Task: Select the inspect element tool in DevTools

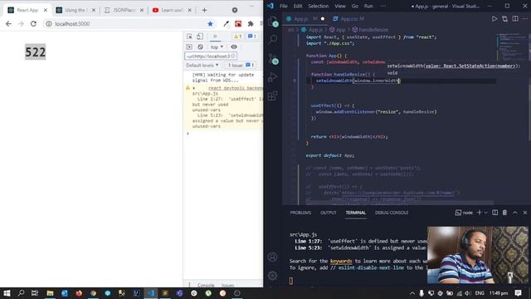Action: point(190,37)
